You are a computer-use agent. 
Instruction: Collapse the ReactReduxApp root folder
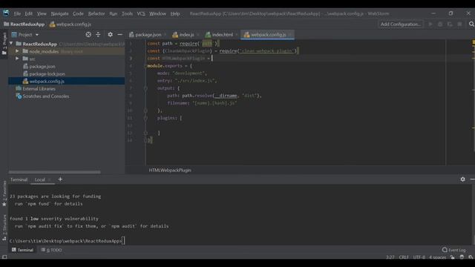[12, 44]
